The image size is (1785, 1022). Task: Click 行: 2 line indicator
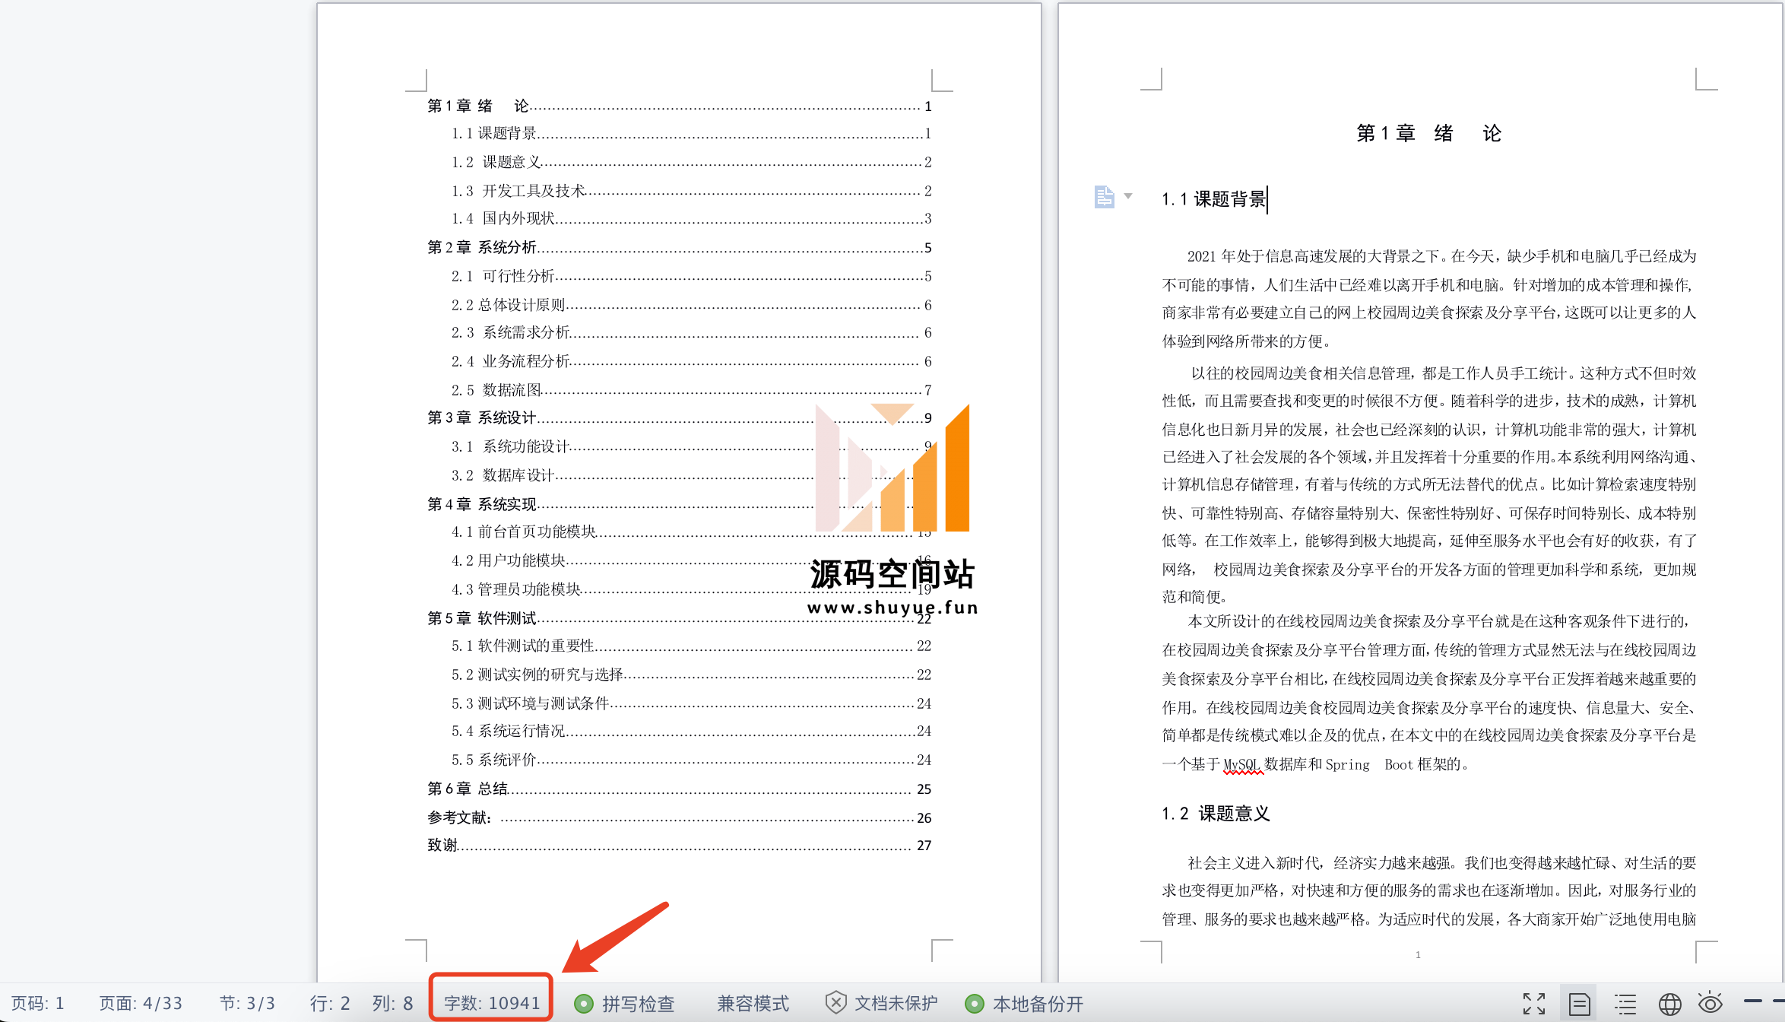[330, 1004]
